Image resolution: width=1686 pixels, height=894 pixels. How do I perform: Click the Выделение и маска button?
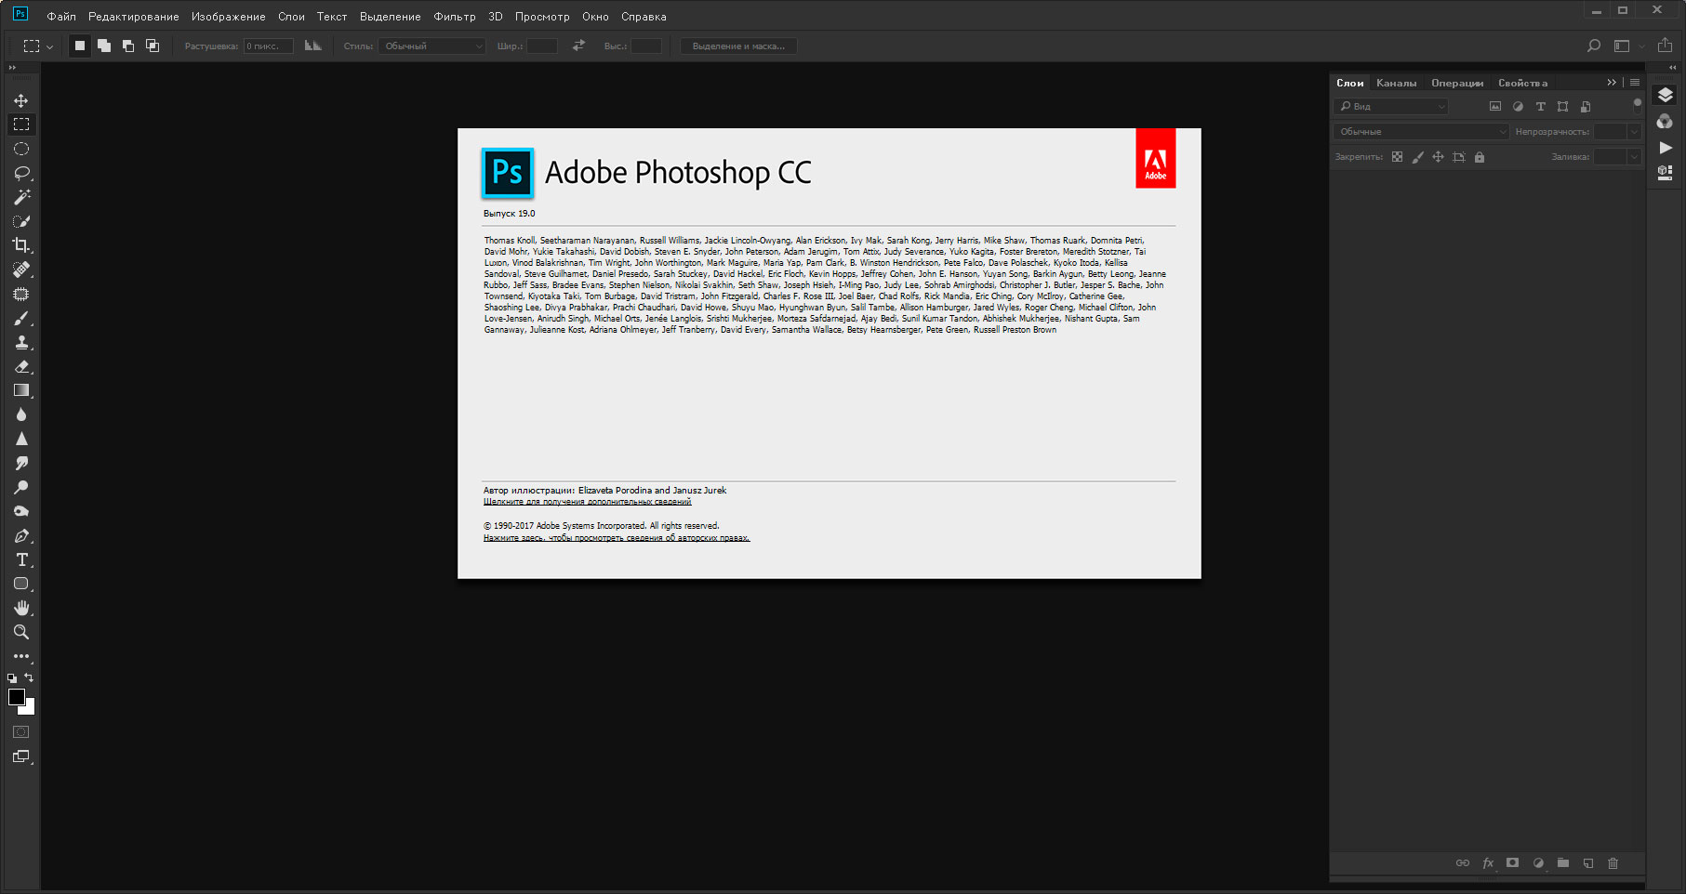point(738,46)
